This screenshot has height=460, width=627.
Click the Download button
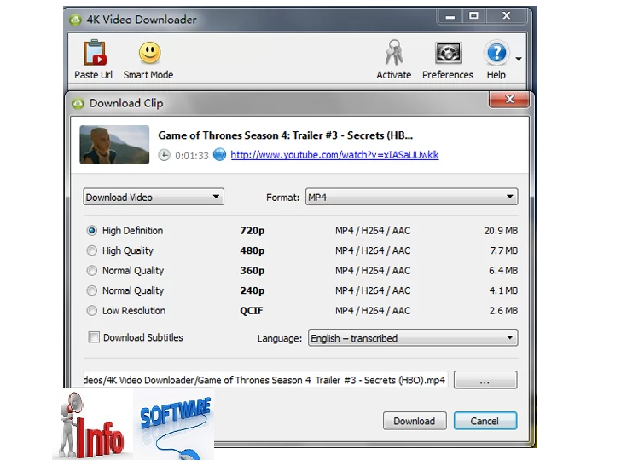click(415, 421)
